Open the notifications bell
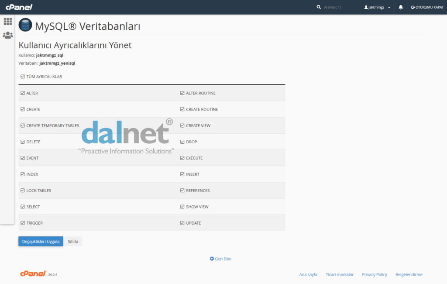This screenshot has height=284, width=447. coord(401,7)
